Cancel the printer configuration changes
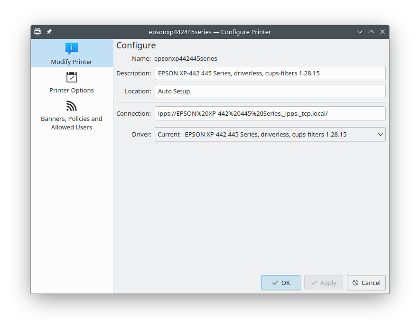 click(x=366, y=283)
